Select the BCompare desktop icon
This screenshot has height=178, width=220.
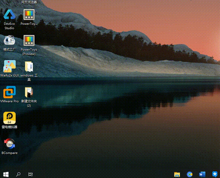pos(9,144)
